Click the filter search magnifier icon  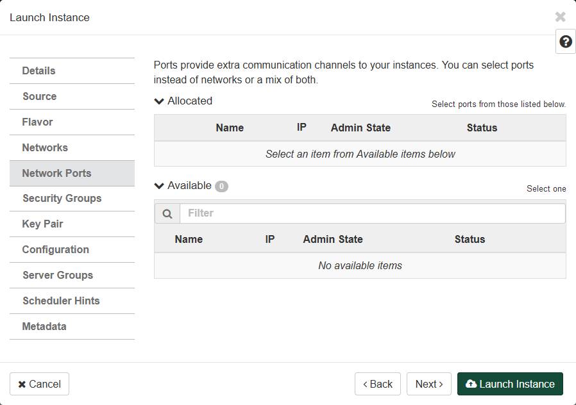click(x=167, y=213)
